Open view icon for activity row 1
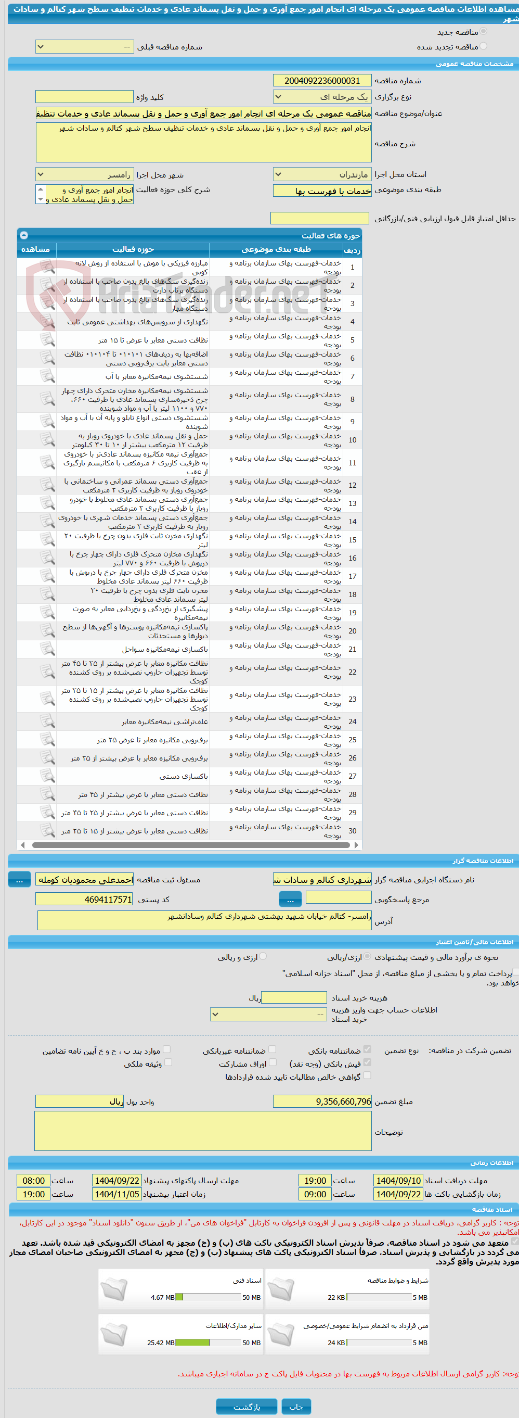This screenshot has width=519, height=1418. [x=48, y=267]
